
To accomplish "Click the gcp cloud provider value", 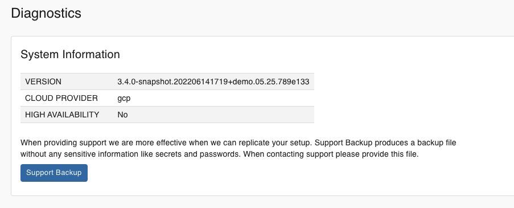I will click(124, 99).
